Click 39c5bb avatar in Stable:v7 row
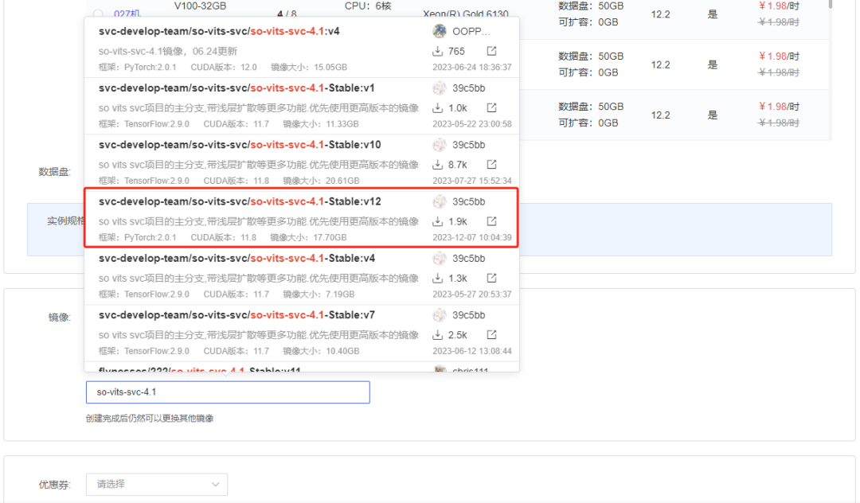Screen dimensions: 860x503 tap(440, 315)
